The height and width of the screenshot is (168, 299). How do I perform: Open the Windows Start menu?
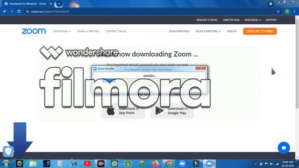point(6,164)
